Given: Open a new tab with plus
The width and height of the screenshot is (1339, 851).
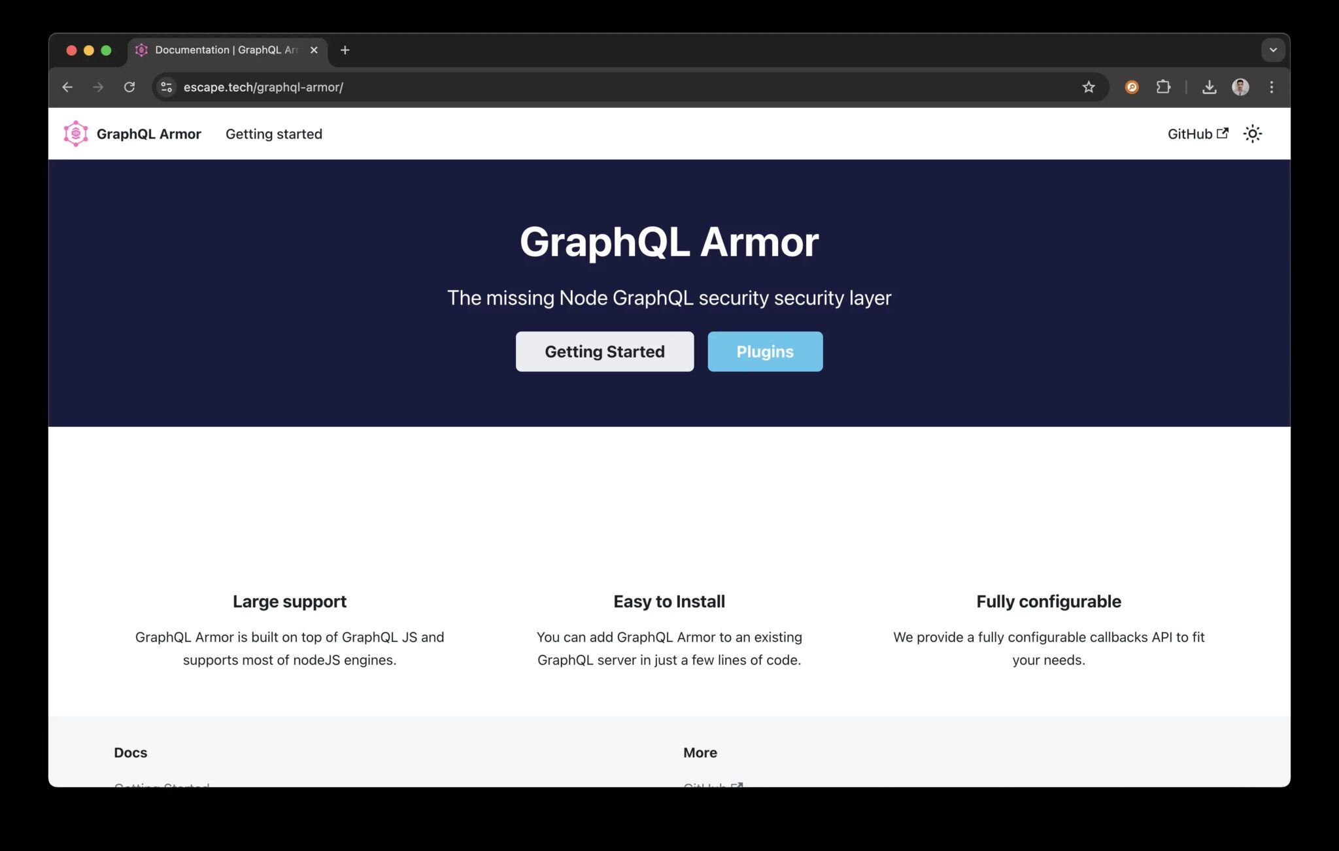Looking at the screenshot, I should (345, 50).
